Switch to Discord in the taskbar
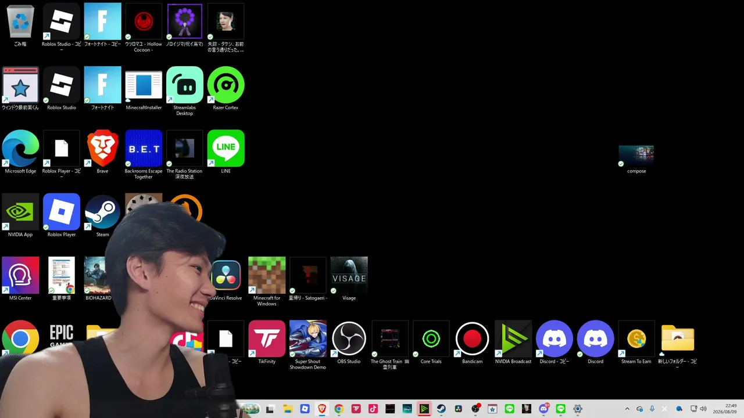The image size is (744, 418). tap(543, 409)
